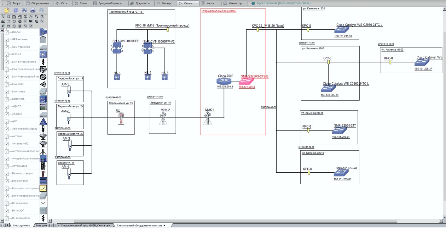
Task: Toggle the Блок питания checkbox
Action: coord(7,181)
